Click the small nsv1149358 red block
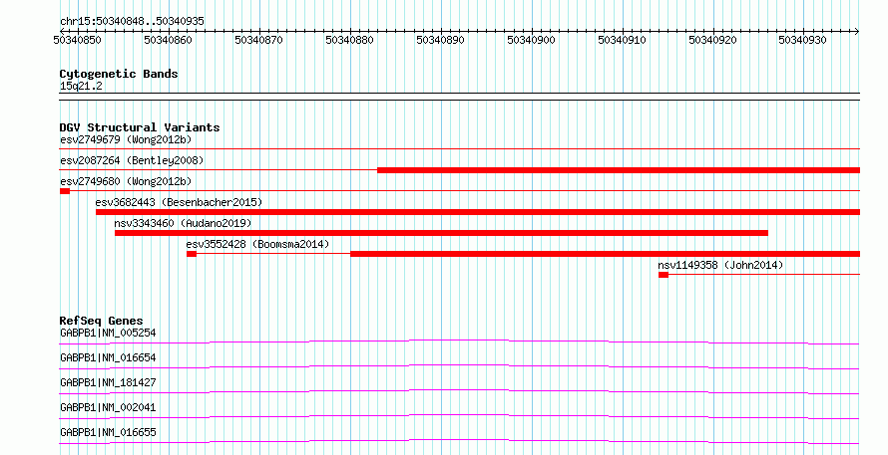The height and width of the screenshot is (455, 888). [x=664, y=275]
